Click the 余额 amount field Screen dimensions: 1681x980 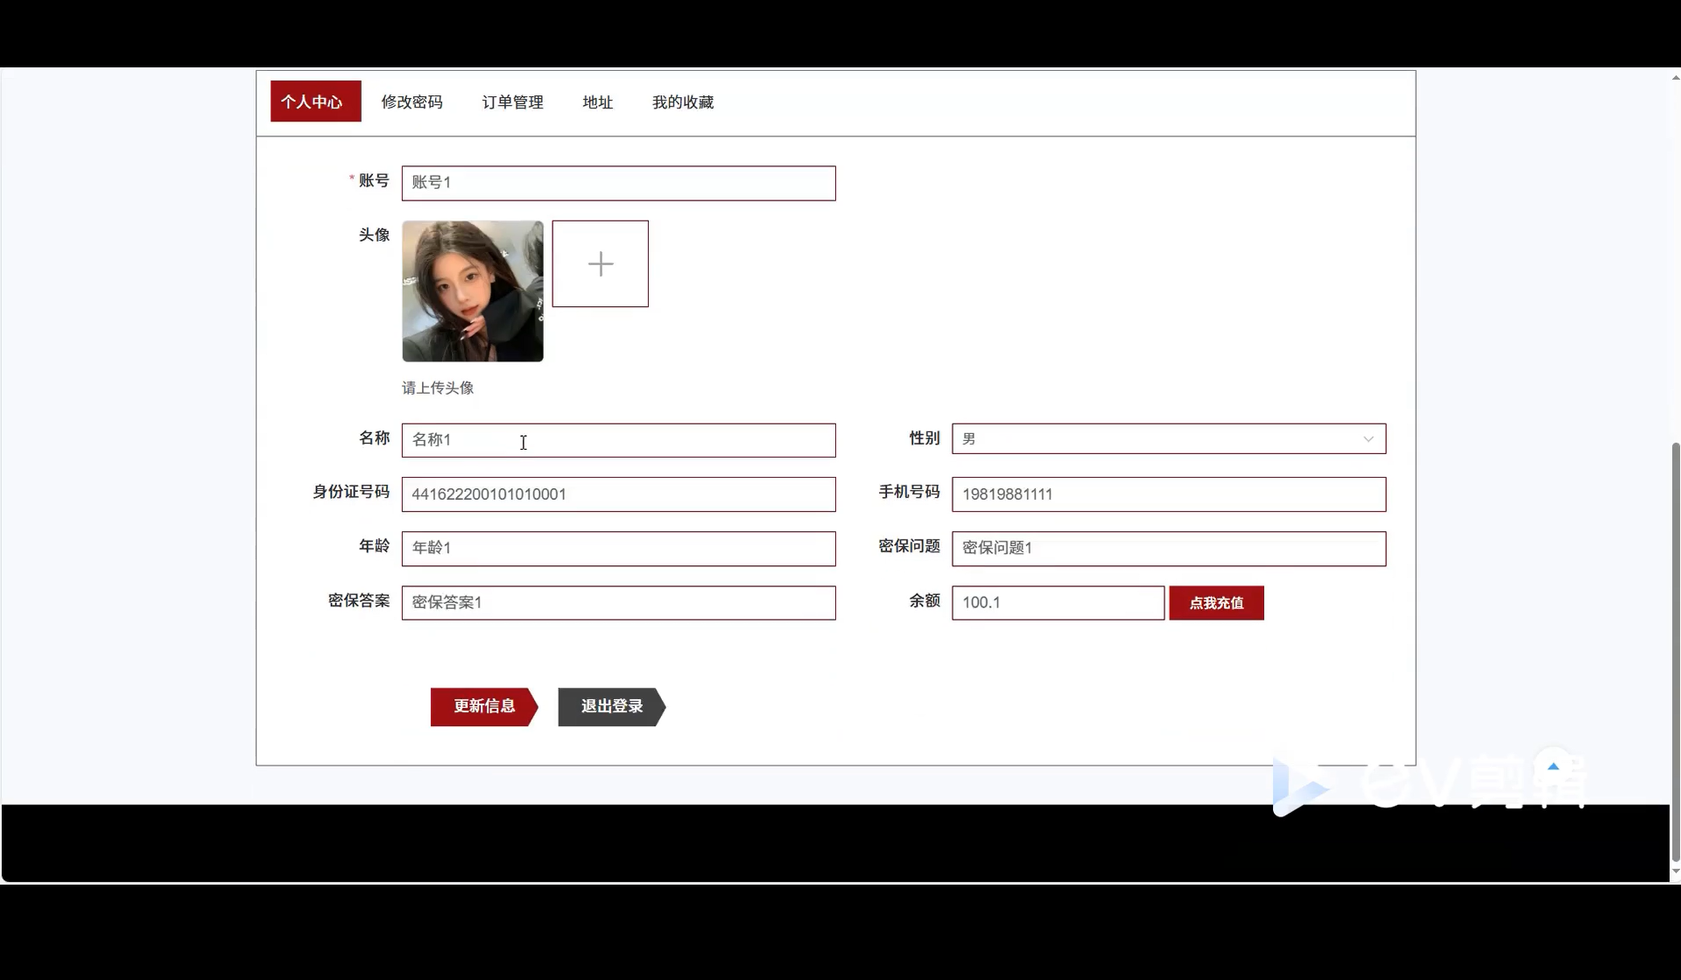1057,603
